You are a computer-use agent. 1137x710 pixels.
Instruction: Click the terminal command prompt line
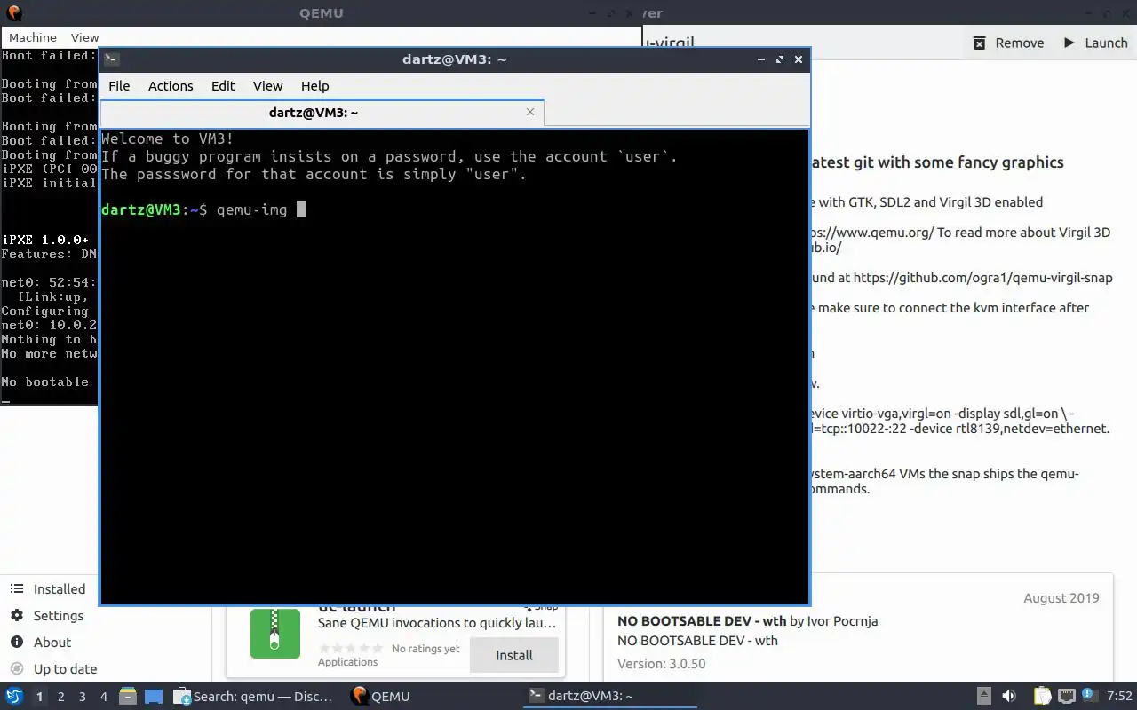(x=203, y=209)
